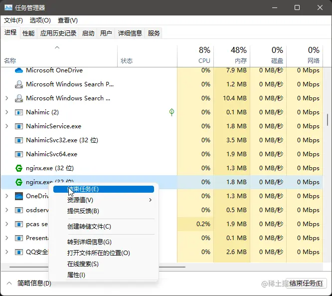Viewport: 332px width, 296px height.
Task: Sort by the 磁盘 column header
Action: tap(268, 56)
